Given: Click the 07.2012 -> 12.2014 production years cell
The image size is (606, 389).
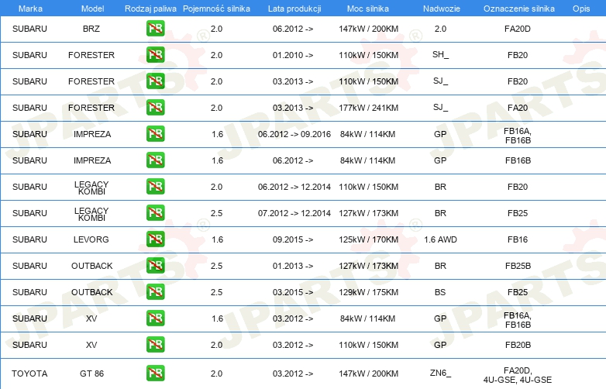Looking at the screenshot, I should (x=294, y=213).
